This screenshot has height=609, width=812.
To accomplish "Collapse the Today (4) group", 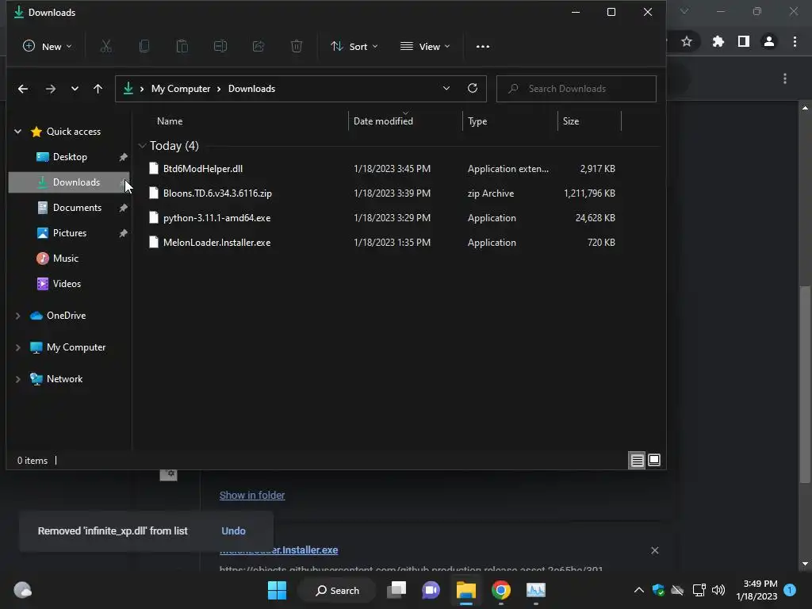I will point(142,146).
